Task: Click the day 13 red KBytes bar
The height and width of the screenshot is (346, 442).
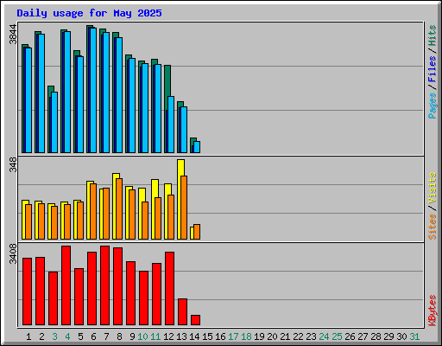Action: click(x=182, y=311)
